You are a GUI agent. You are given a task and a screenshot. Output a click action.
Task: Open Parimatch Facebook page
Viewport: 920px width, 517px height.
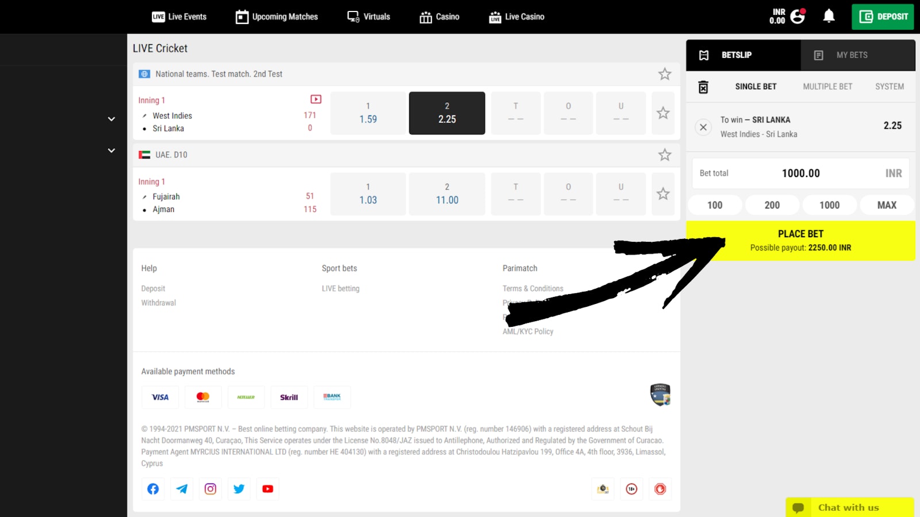click(153, 489)
